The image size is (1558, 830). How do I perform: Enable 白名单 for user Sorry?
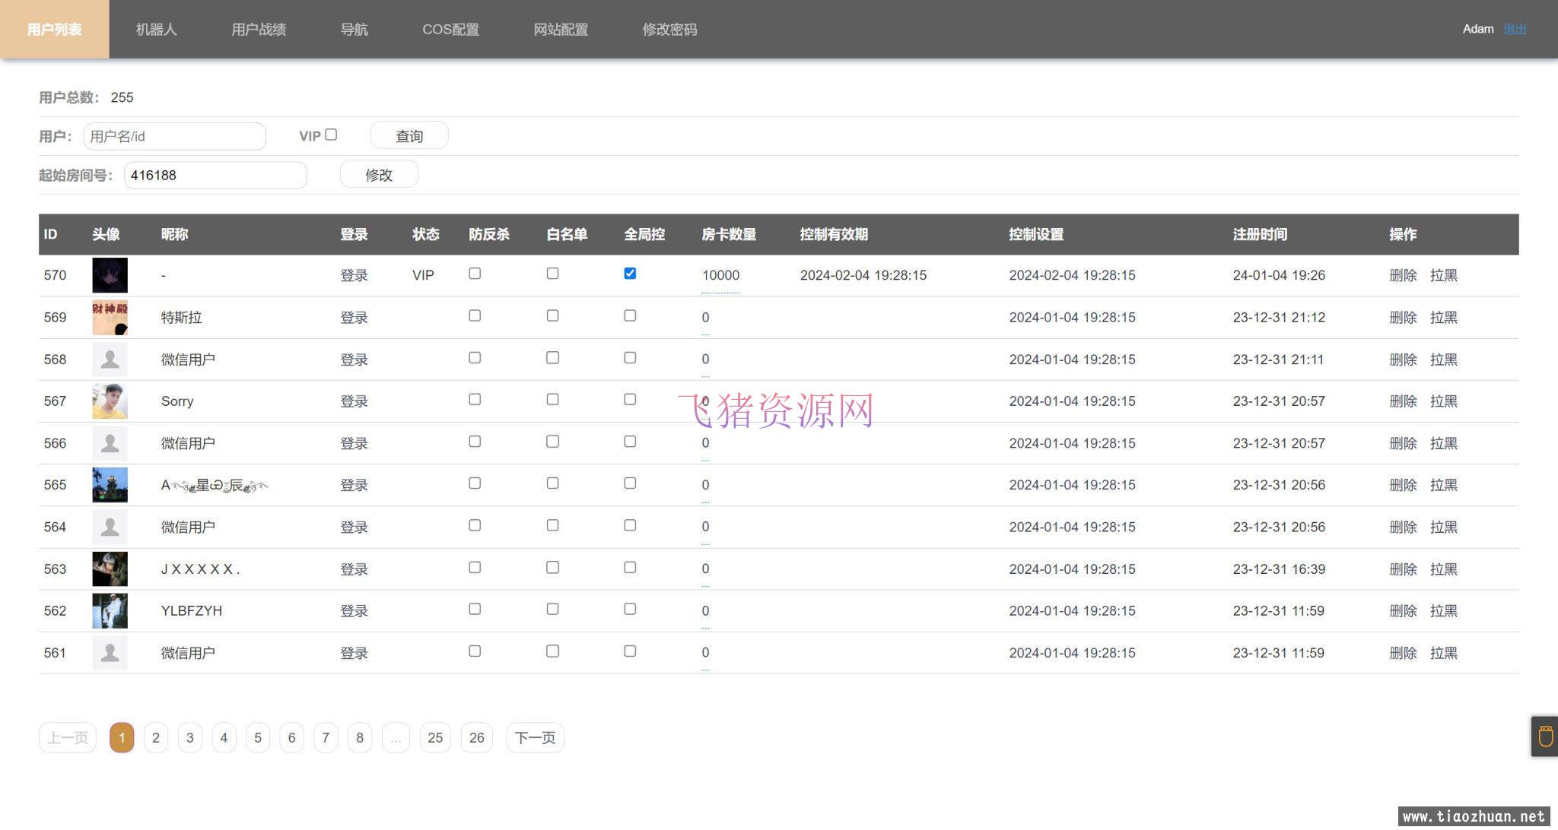553,399
